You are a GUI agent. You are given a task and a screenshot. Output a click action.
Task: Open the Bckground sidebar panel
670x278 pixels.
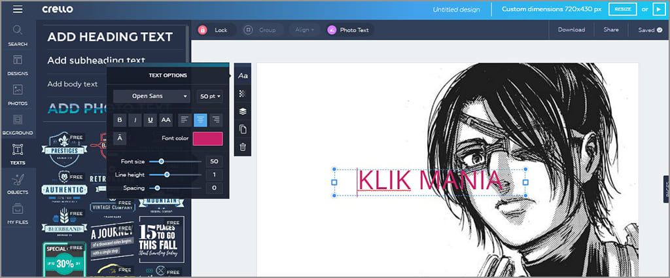18,124
